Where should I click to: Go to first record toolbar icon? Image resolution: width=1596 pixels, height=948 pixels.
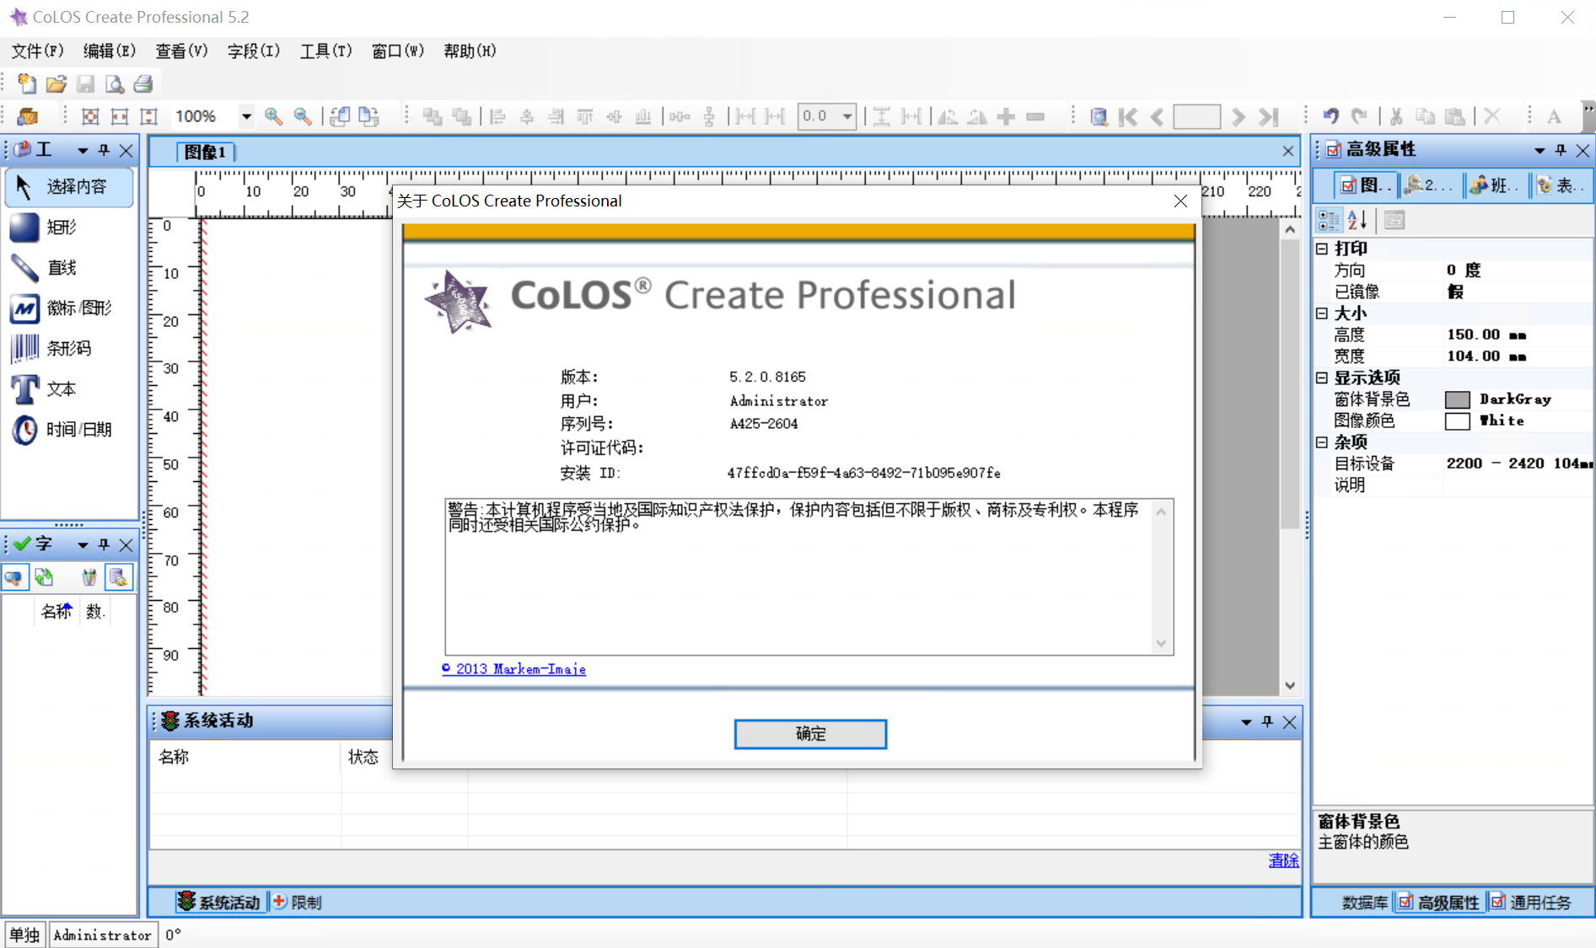coord(1128,116)
